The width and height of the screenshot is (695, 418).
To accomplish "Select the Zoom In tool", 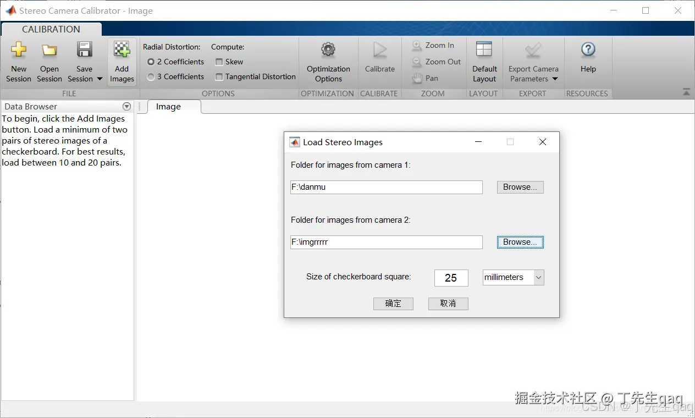I will [x=433, y=46].
